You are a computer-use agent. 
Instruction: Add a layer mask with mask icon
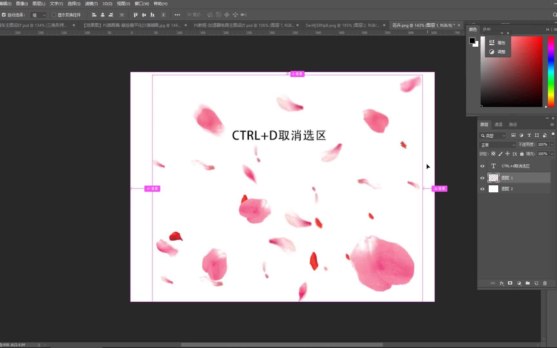coord(510,283)
